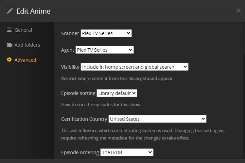Click the pencil edit icon in header
The width and height of the screenshot is (245, 163).
[10, 11]
